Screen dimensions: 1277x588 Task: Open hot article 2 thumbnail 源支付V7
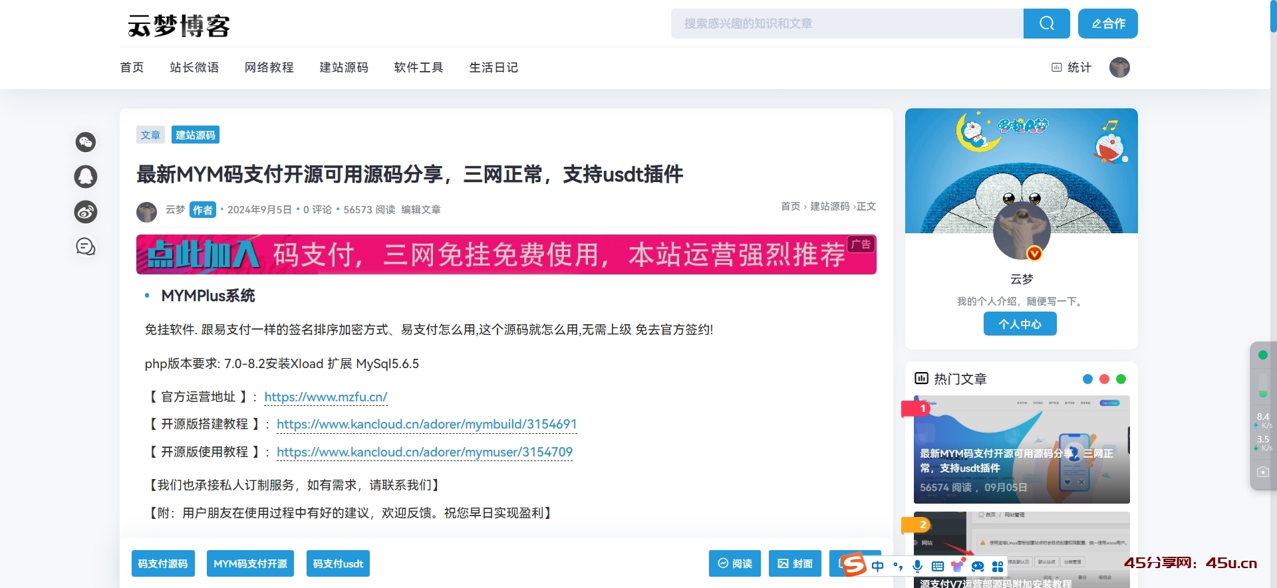coord(1022,549)
